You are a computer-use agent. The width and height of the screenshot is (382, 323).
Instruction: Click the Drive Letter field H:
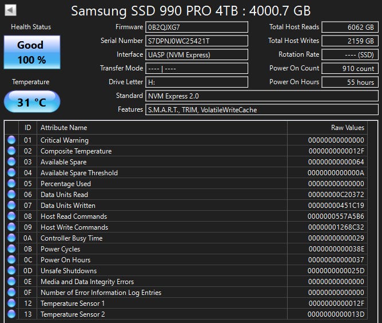pos(197,82)
